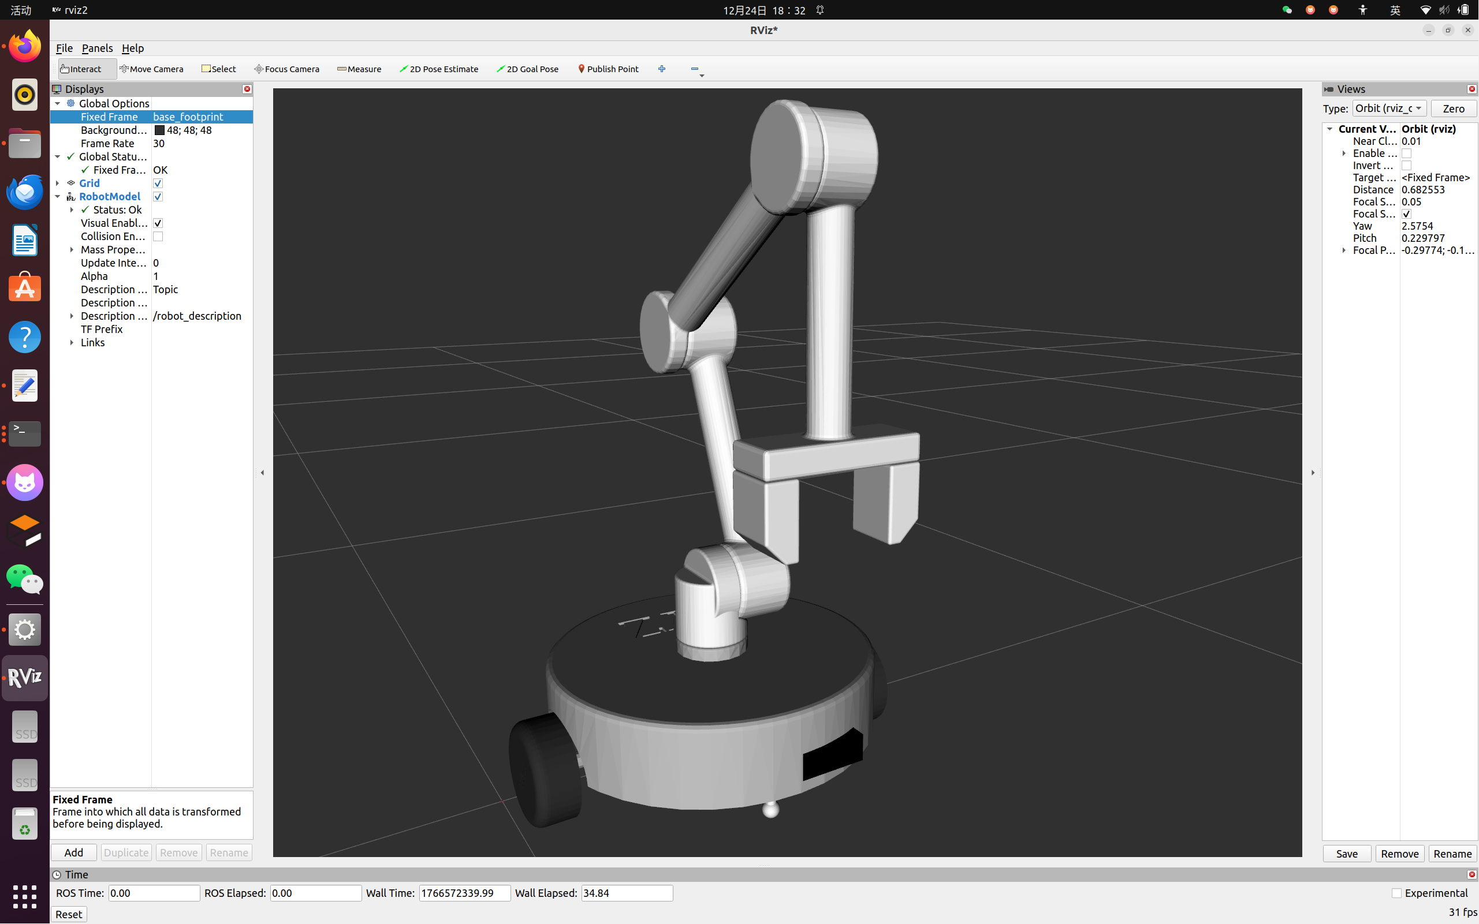This screenshot has height=924, width=1479.
Task: Expand the Status: Ok row
Action: (x=72, y=210)
